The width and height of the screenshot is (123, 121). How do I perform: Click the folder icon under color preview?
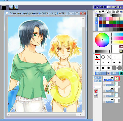pos(121,51)
